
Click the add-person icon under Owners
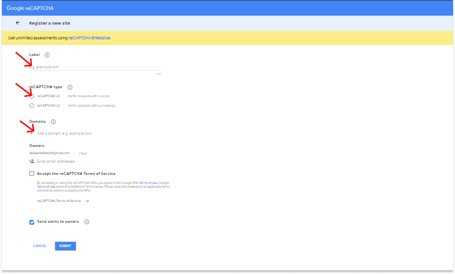(32, 161)
